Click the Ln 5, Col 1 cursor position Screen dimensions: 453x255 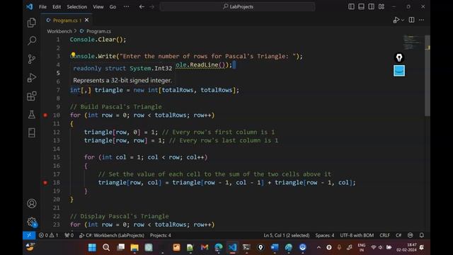pyautogui.click(x=286, y=235)
